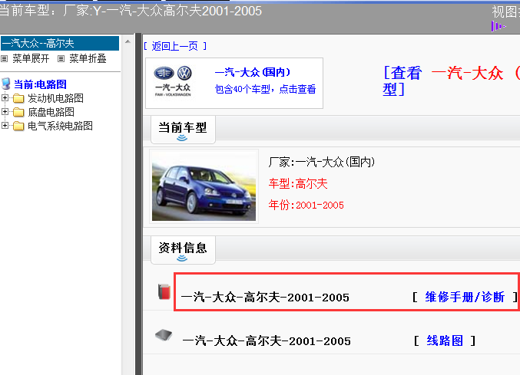The width and height of the screenshot is (520, 375).
Task: Click the 视图 label at top right
Action: [x=505, y=12]
